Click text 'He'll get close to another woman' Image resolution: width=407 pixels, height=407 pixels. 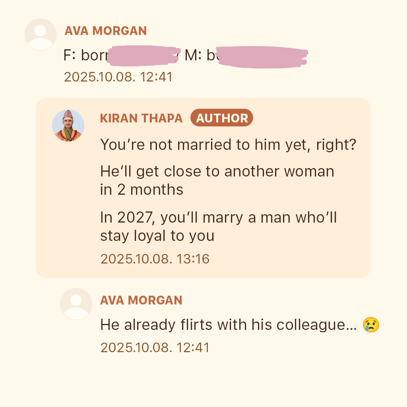point(217,171)
